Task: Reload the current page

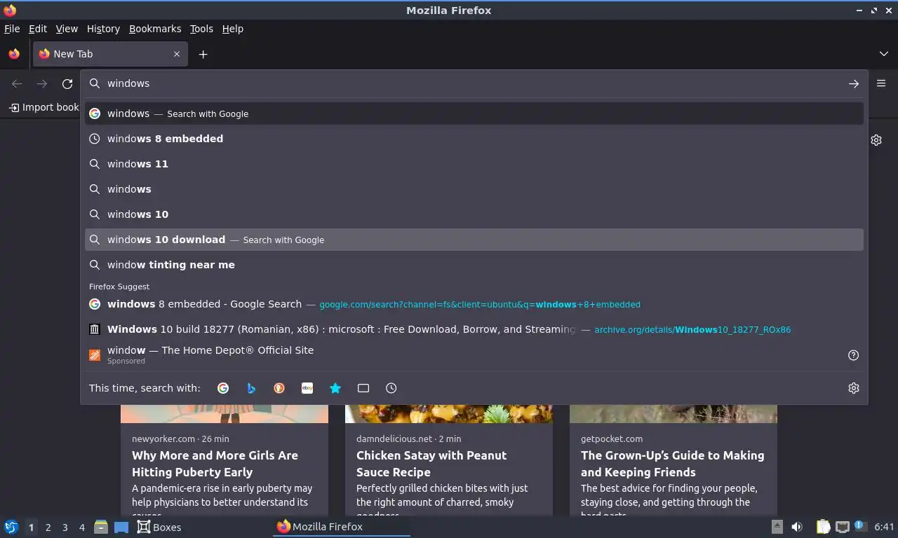Action: [x=67, y=83]
